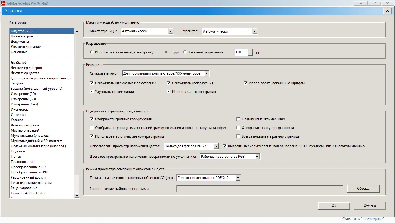Select the "JavaScript" category
Image resolution: width=395 pixels, height=223 pixels.
coord(18,62)
